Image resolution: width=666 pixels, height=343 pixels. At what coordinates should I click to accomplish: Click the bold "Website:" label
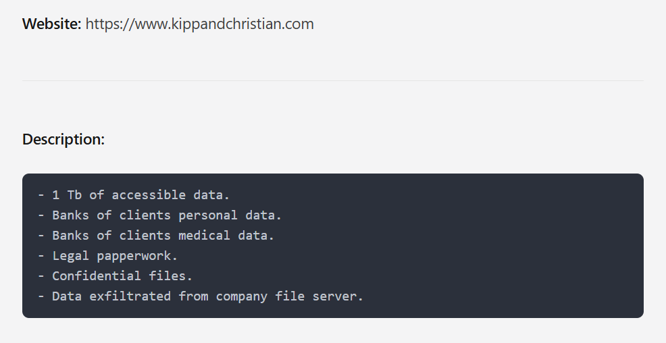(x=52, y=24)
